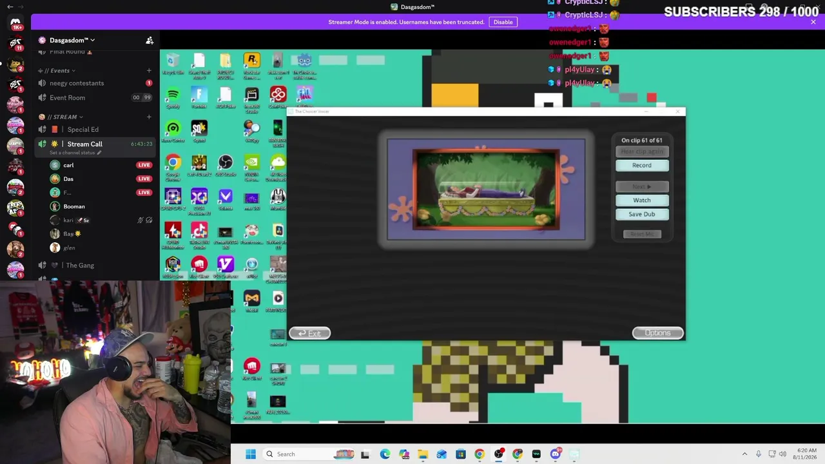Launch Rockstar Games Launcher shortcut
This screenshot has height=464, width=825.
251,63
